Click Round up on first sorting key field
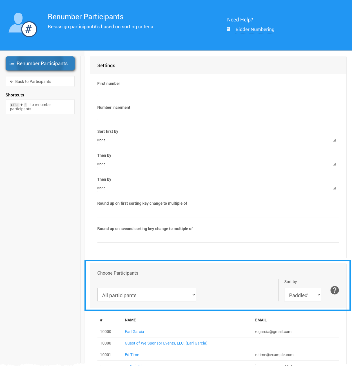The image size is (352, 373). pyautogui.click(x=218, y=212)
